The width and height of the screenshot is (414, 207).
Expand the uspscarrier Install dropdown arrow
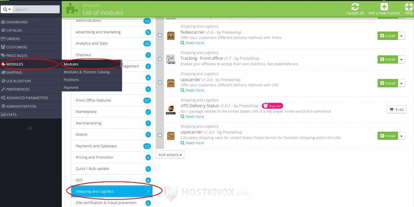coord(402,136)
